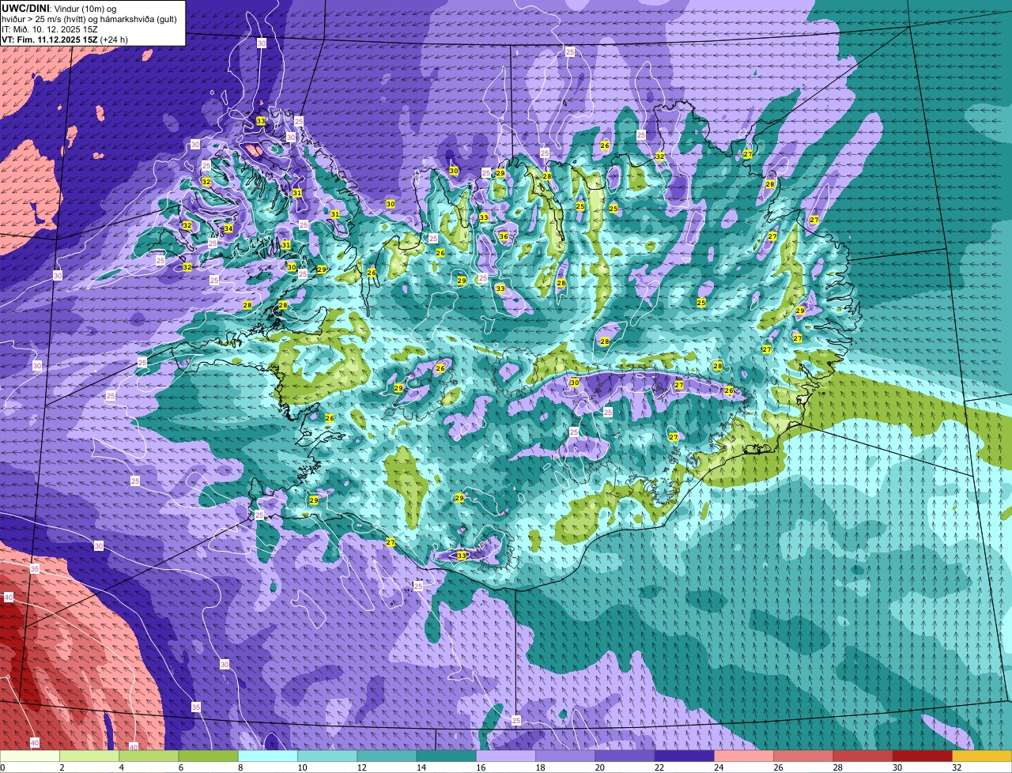The image size is (1012, 773).
Task: Select the 20–22 violet legend swatch
Action: coord(625,756)
